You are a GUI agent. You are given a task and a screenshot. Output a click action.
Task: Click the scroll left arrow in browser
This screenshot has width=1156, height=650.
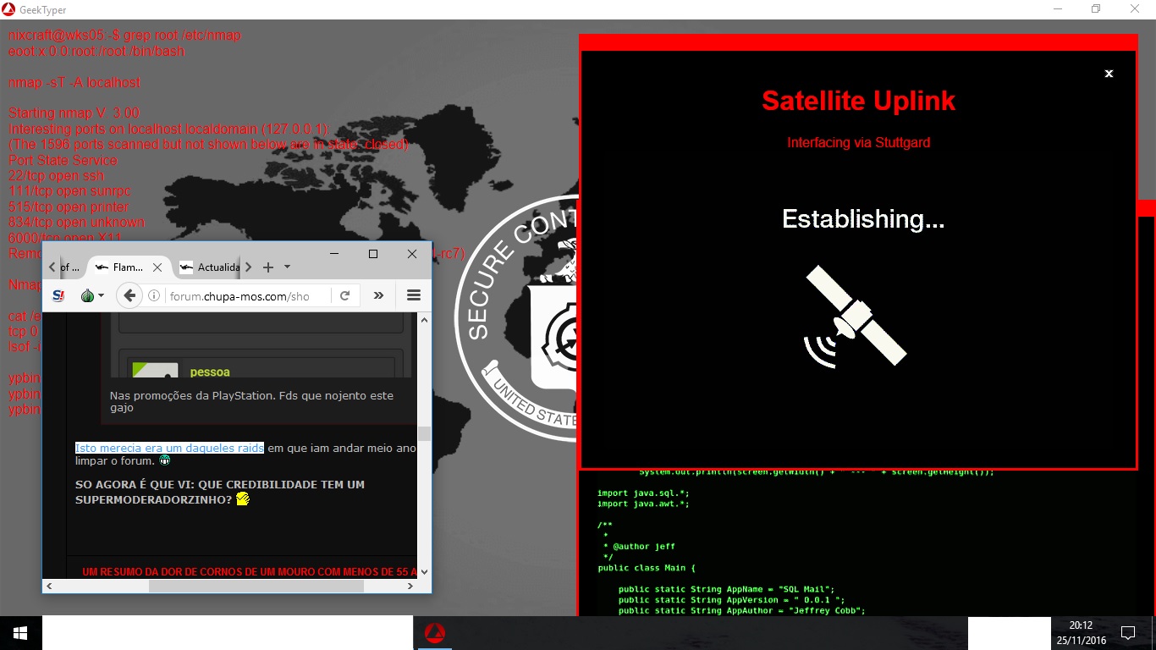pyautogui.click(x=50, y=586)
